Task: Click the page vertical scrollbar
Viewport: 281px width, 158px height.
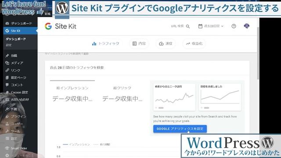Action: pyautogui.click(x=258, y=53)
